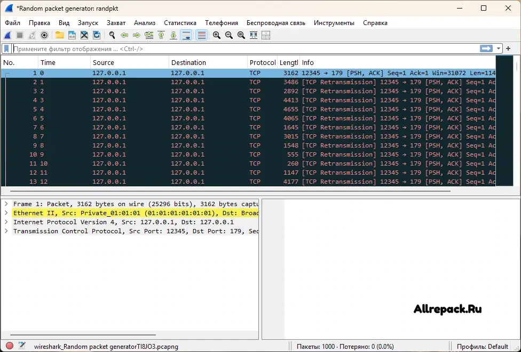Start a new packet capture with shark fin icon
The height and width of the screenshot is (352, 521).
[x=7, y=35]
